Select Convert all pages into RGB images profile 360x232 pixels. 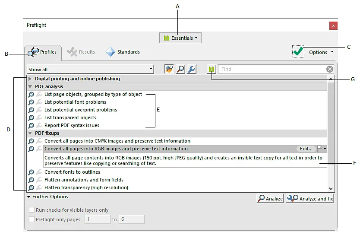click(116, 149)
